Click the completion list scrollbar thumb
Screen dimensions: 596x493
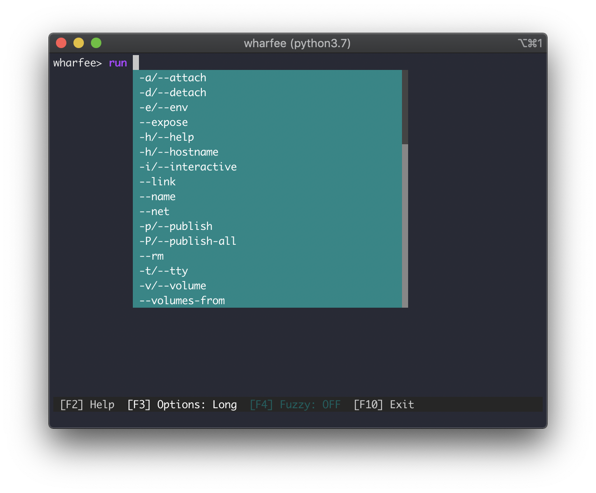pyautogui.click(x=405, y=107)
